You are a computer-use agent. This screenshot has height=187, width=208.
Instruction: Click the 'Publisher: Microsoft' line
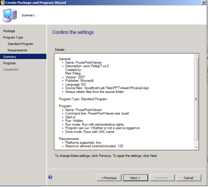(79, 81)
